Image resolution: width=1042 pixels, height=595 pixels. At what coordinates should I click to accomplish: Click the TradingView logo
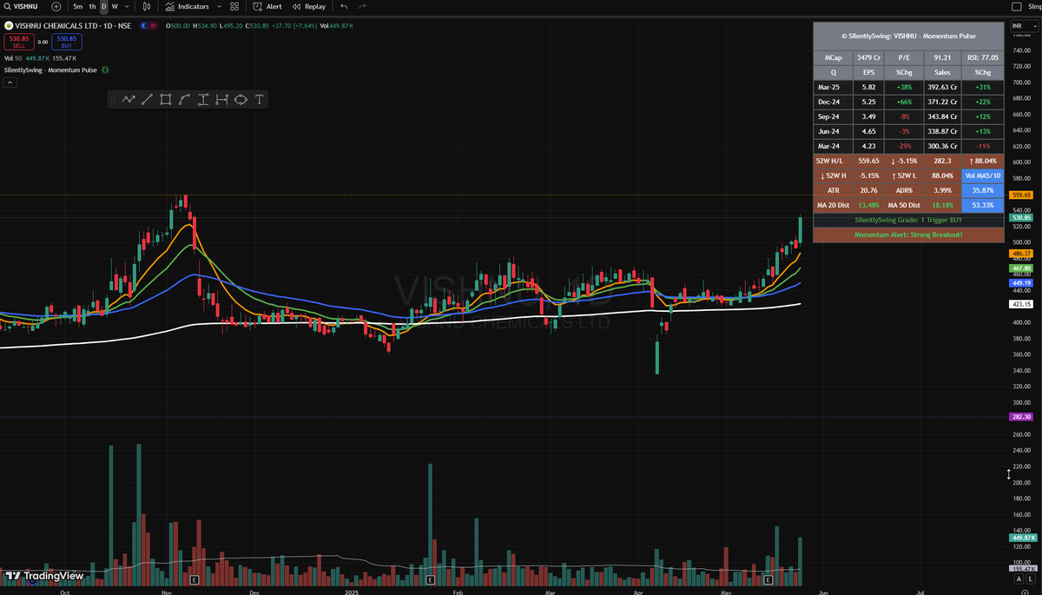[x=44, y=576]
